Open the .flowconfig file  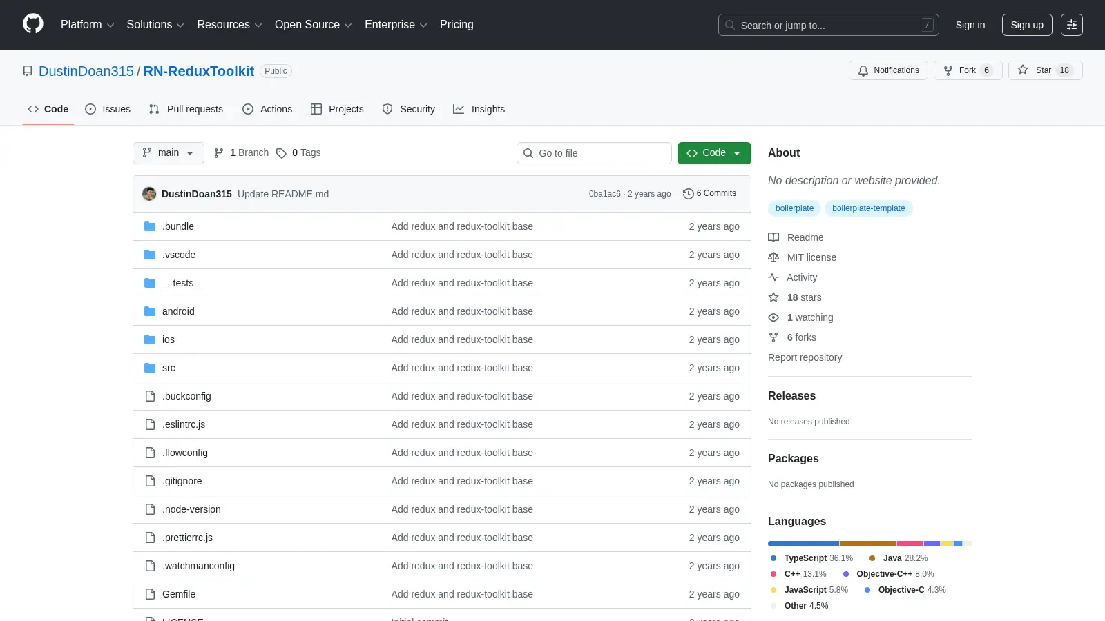tap(185, 453)
